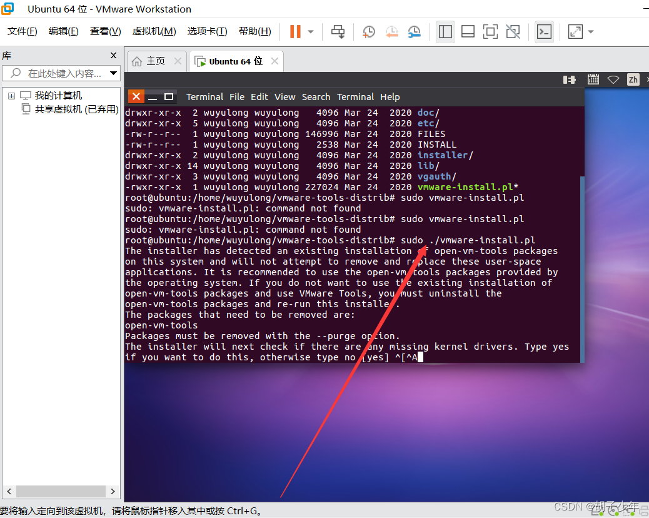Expand the 我的计算机 tree node
The width and height of the screenshot is (649, 518).
point(11,95)
